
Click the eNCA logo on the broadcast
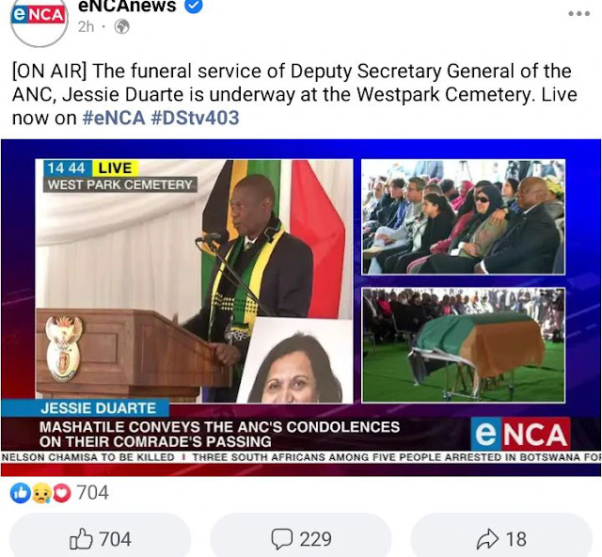coord(520,434)
